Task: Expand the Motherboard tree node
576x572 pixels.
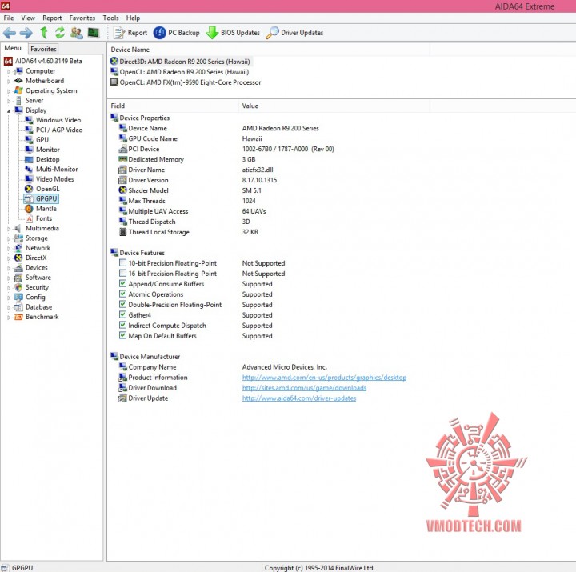Action: point(9,81)
